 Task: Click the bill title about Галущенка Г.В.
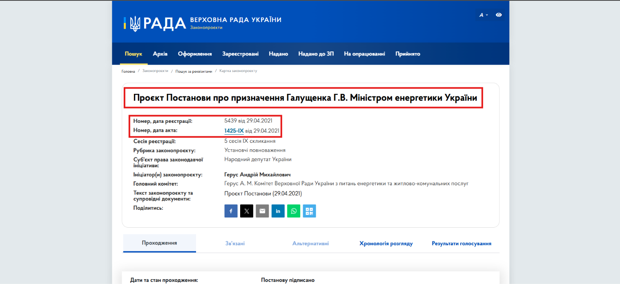(x=305, y=98)
